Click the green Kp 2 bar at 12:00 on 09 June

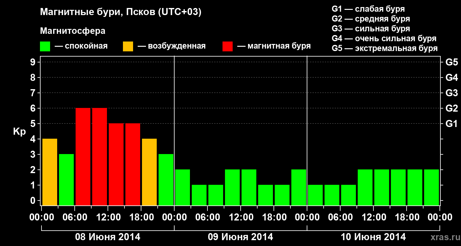point(249,187)
